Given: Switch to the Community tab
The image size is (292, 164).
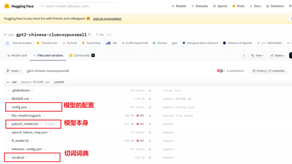Looking at the screenshot, I should point(82,55).
